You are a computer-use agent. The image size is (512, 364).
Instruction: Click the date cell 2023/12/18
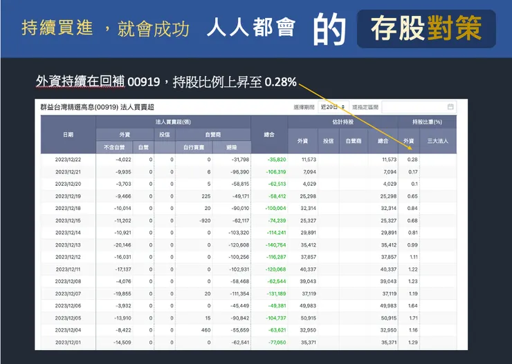click(x=68, y=208)
